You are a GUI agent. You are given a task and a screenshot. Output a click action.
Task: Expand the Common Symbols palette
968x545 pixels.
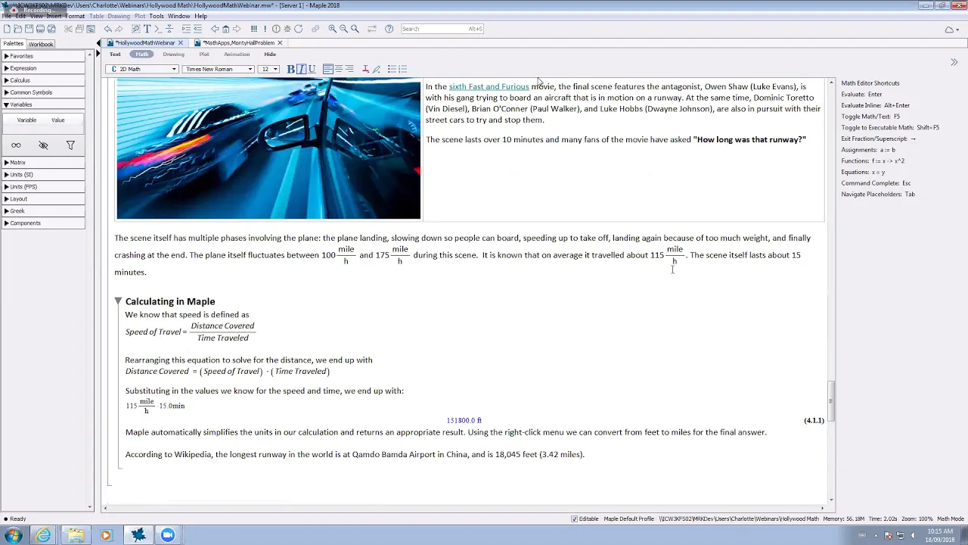44,92
